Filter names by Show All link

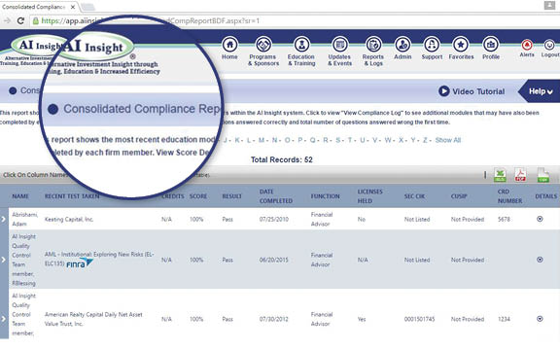coord(448,140)
